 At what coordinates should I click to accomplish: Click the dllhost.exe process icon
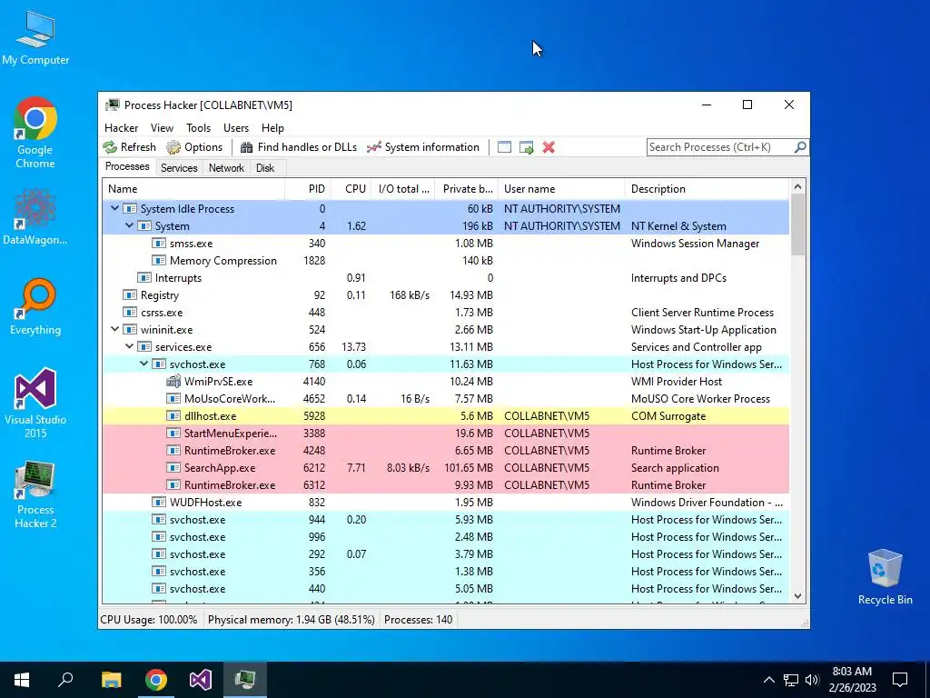(x=173, y=415)
